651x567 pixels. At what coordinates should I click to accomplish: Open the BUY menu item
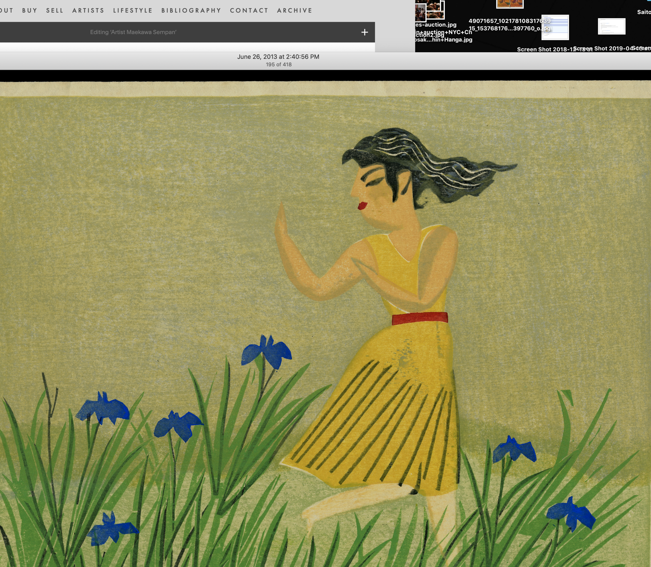coord(30,10)
